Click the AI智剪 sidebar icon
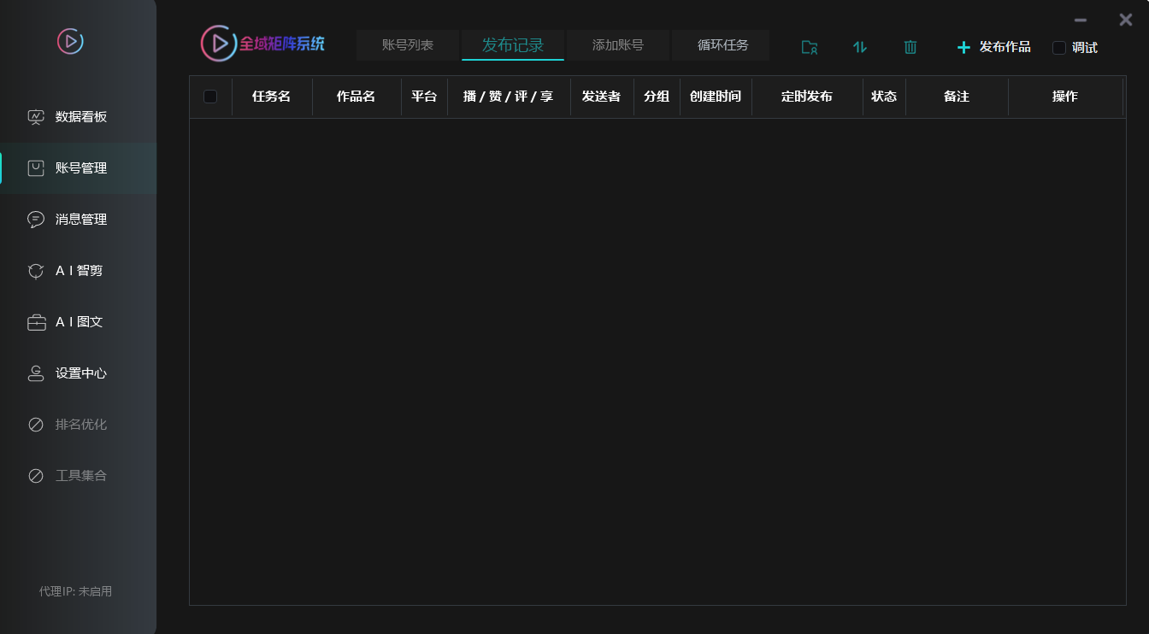1149x634 pixels. click(36, 271)
